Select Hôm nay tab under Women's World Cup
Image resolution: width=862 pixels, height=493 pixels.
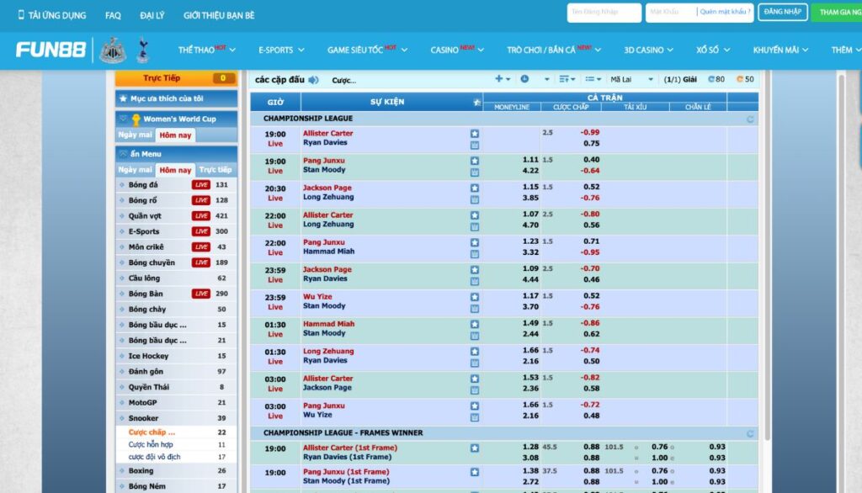pyautogui.click(x=175, y=135)
